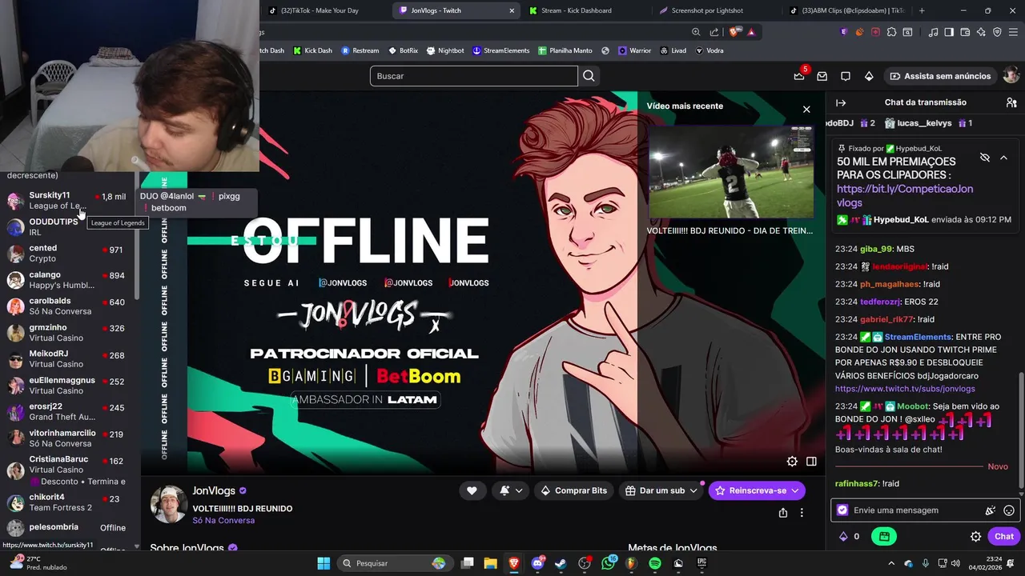The image size is (1025, 576).
Task: Open the twitch.tv/subs/jonvlogs link in chat
Action: [x=905, y=389]
